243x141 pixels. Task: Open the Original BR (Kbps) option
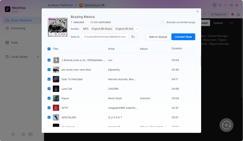[102, 29]
